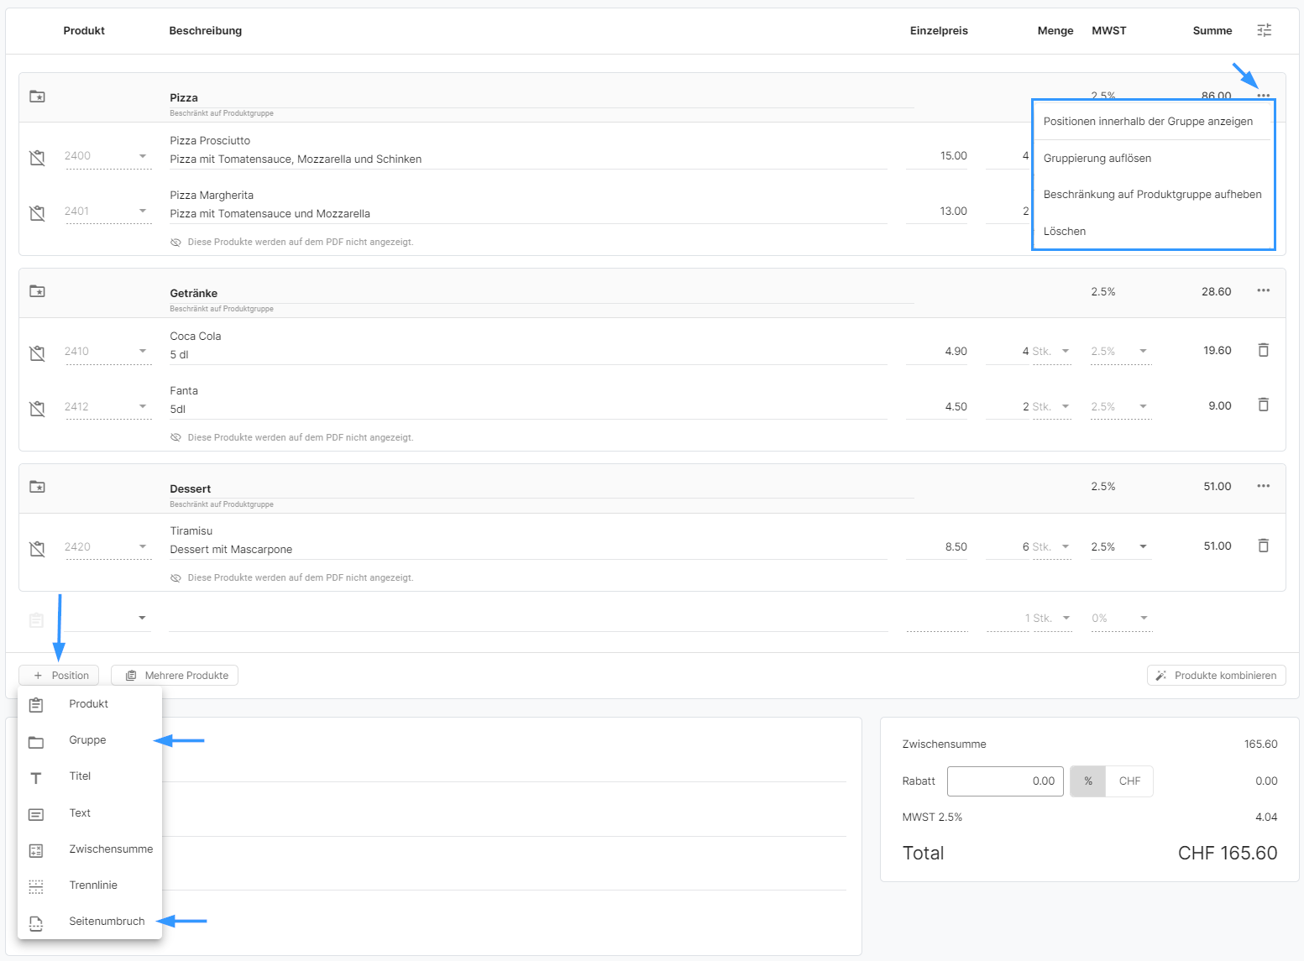Screen dimensions: 1304x961
Task: Open column settings icon in table header
Action: (1264, 30)
